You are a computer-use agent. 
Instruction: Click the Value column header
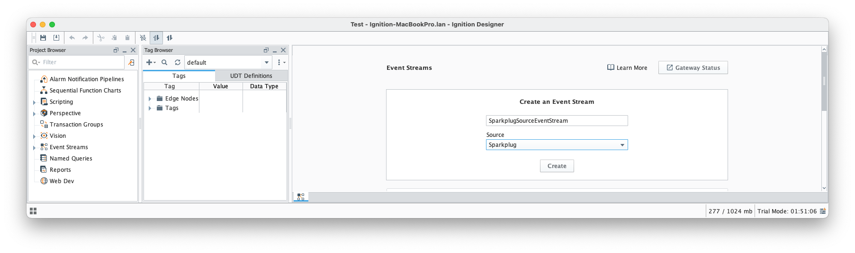(x=221, y=86)
